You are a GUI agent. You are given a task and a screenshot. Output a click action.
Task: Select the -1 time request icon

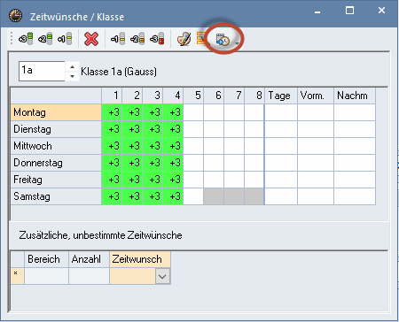[118, 39]
